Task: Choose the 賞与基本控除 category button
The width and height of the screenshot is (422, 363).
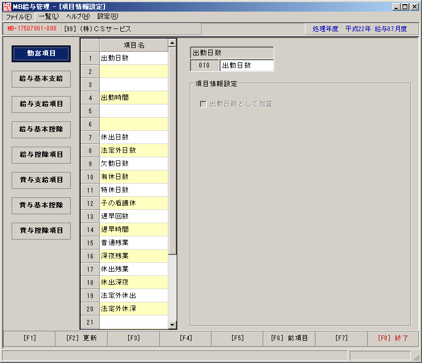Action: coord(41,205)
